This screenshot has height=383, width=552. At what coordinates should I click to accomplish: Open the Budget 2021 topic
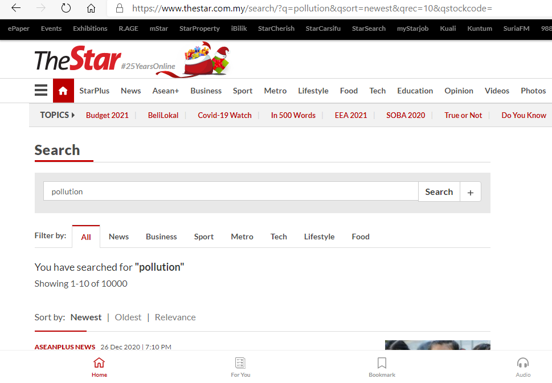[107, 115]
